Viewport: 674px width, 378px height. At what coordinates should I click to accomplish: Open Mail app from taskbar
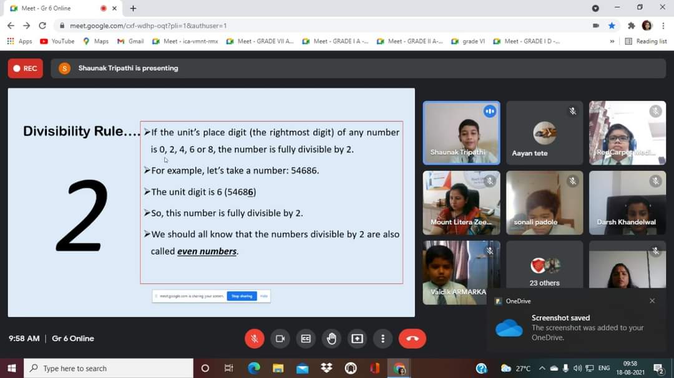(x=302, y=368)
